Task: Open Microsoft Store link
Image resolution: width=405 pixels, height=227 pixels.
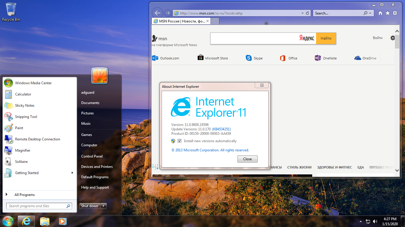Action: tap(213, 58)
